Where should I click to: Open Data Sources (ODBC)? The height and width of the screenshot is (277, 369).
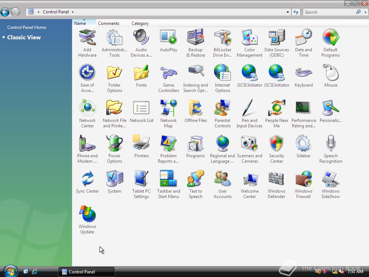tap(276, 43)
